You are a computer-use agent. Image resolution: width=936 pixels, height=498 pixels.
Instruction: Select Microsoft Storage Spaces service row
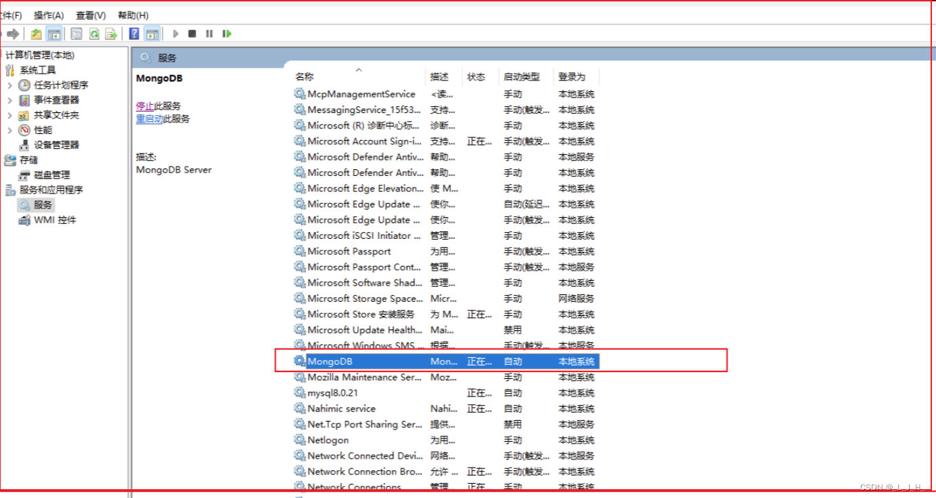click(446, 298)
